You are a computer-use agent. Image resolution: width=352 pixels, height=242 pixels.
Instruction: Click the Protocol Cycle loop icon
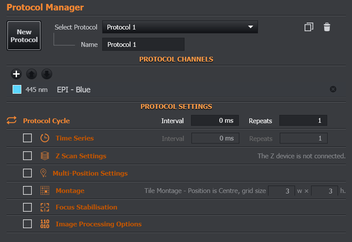point(12,121)
